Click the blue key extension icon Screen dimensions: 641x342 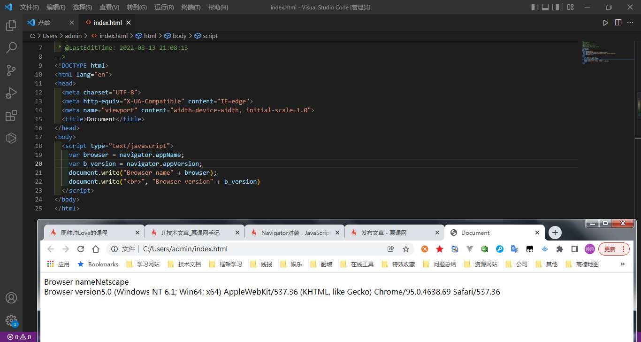pos(500,249)
